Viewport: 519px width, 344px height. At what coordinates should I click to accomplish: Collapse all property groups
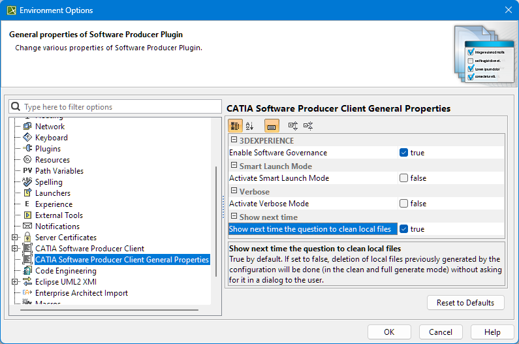point(308,125)
